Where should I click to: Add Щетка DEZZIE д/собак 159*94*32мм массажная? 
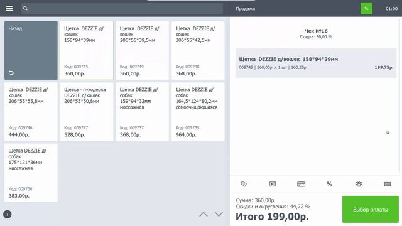143,112
